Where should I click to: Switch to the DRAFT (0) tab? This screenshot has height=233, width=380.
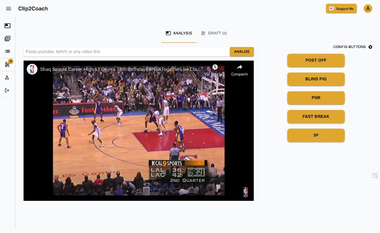pyautogui.click(x=214, y=34)
